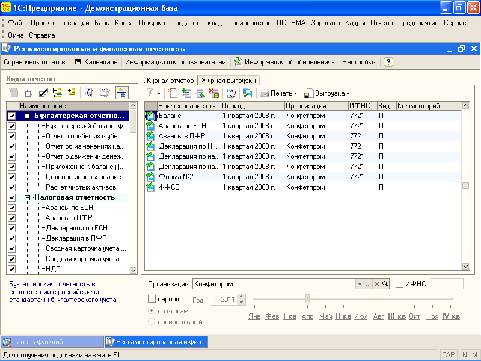Click the document check icon before Печать
The height and width of the screenshot is (361, 481).
247,93
